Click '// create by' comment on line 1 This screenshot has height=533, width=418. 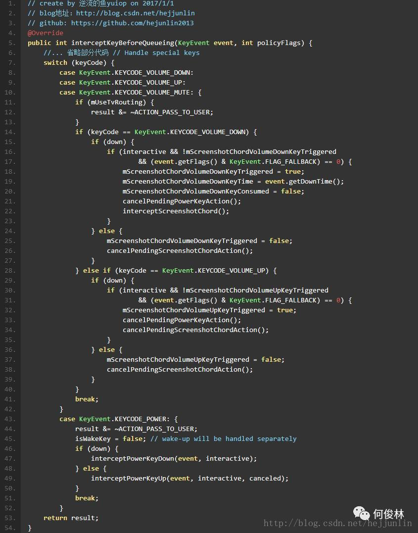tap(51, 3)
